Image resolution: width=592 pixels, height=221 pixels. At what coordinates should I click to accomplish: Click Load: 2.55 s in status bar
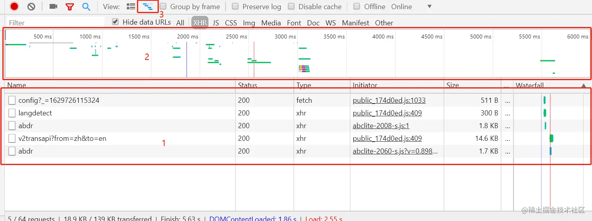click(x=323, y=218)
